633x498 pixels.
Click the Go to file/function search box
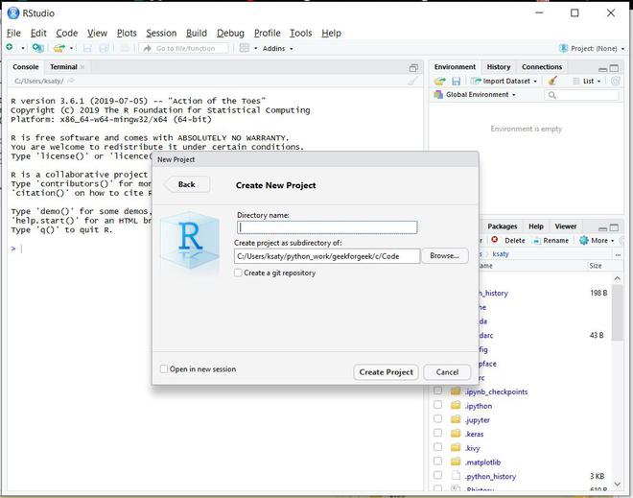184,49
